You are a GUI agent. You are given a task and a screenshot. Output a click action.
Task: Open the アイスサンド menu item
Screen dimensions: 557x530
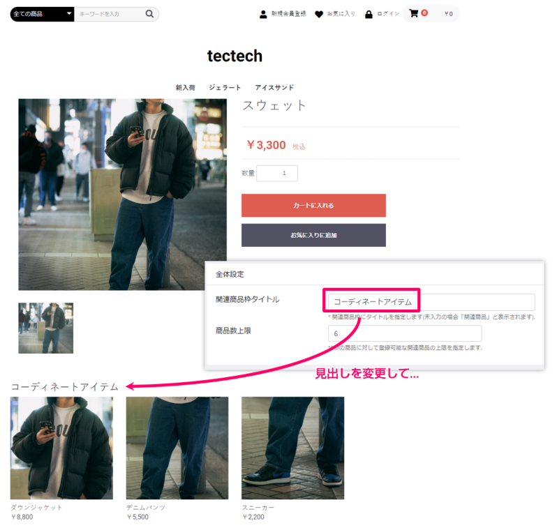click(274, 88)
